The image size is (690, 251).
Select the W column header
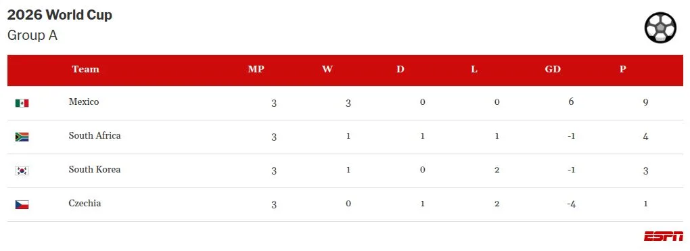pyautogui.click(x=327, y=69)
